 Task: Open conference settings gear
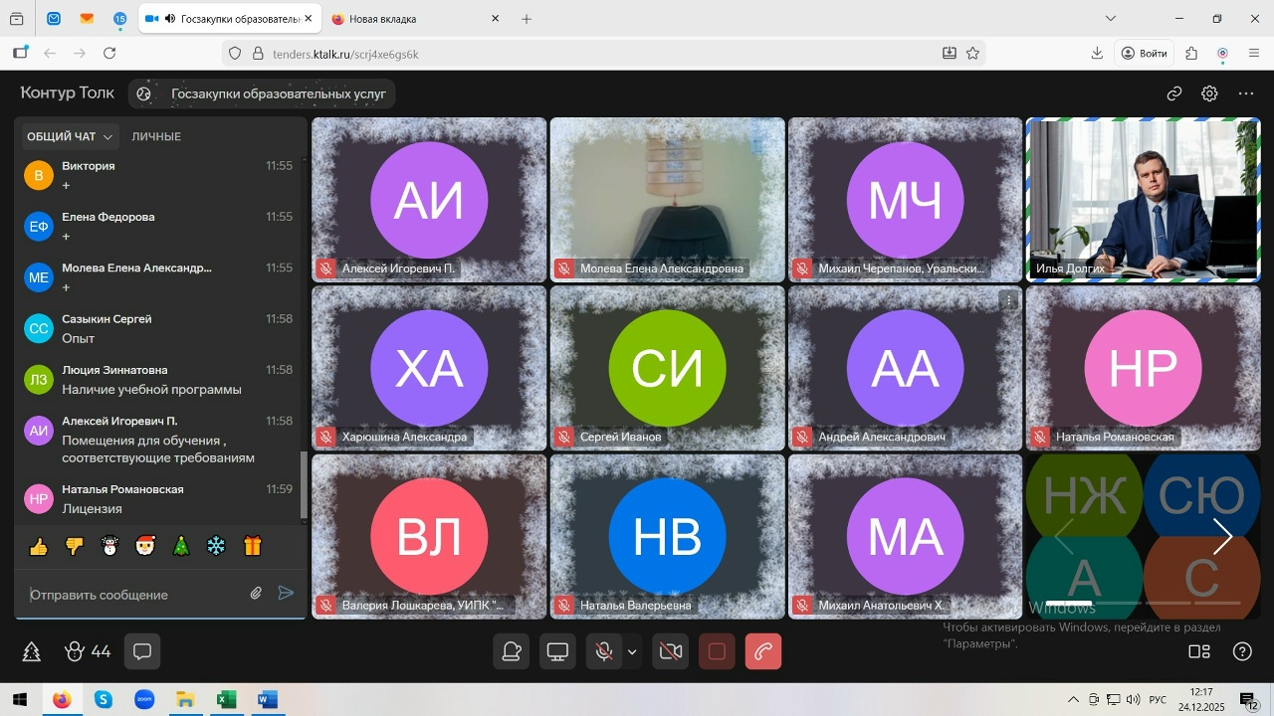1209,93
